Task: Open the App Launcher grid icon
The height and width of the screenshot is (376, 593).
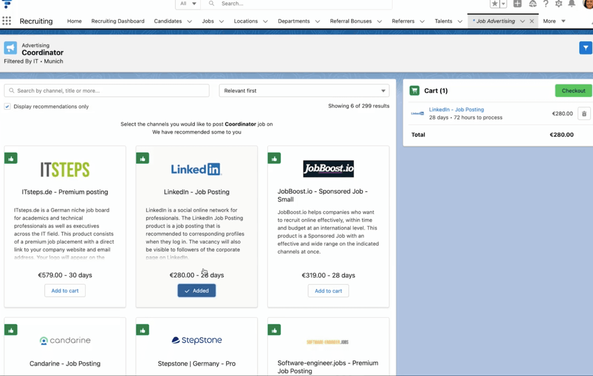Action: 7,21
